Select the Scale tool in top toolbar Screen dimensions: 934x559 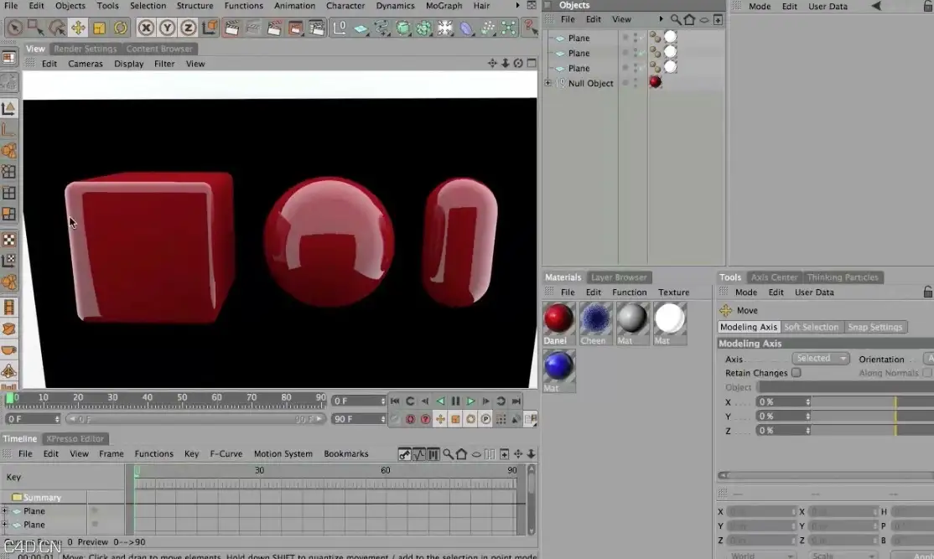[x=99, y=28]
